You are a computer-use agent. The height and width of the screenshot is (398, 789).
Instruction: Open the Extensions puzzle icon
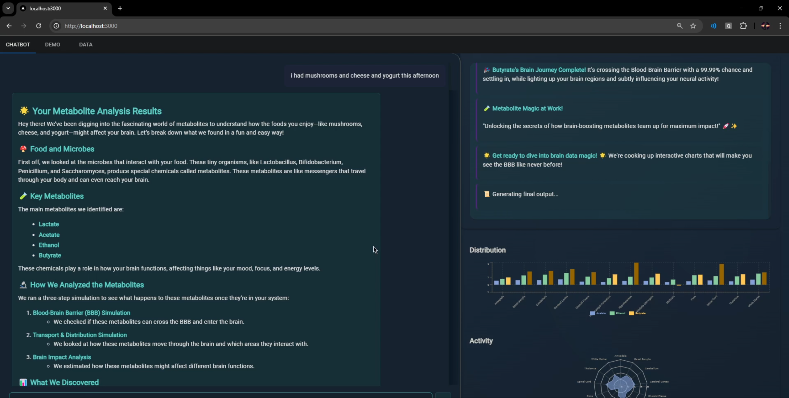[743, 26]
